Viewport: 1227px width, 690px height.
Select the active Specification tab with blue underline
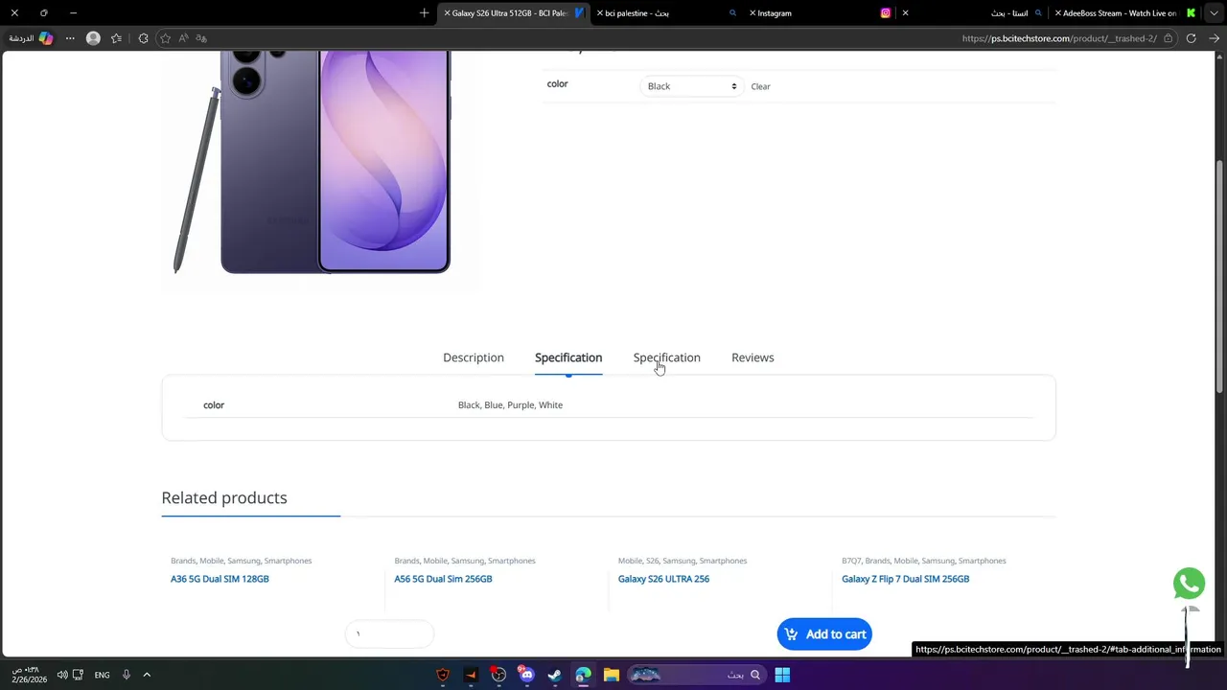[x=568, y=357]
